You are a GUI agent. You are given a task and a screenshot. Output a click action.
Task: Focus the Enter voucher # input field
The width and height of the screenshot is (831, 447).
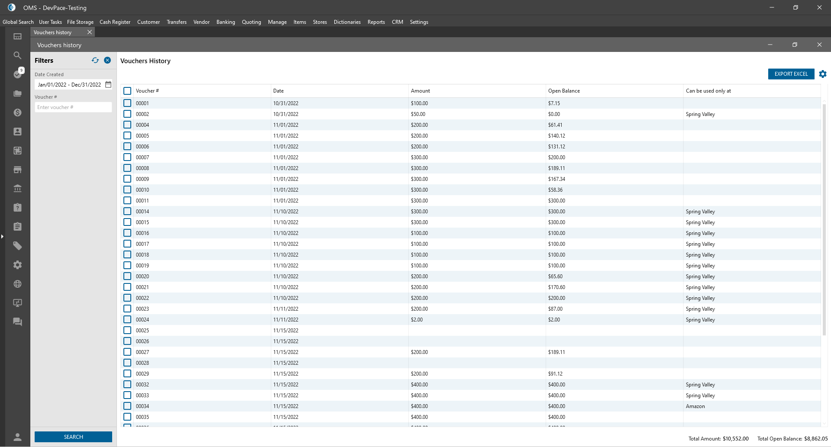click(x=73, y=107)
